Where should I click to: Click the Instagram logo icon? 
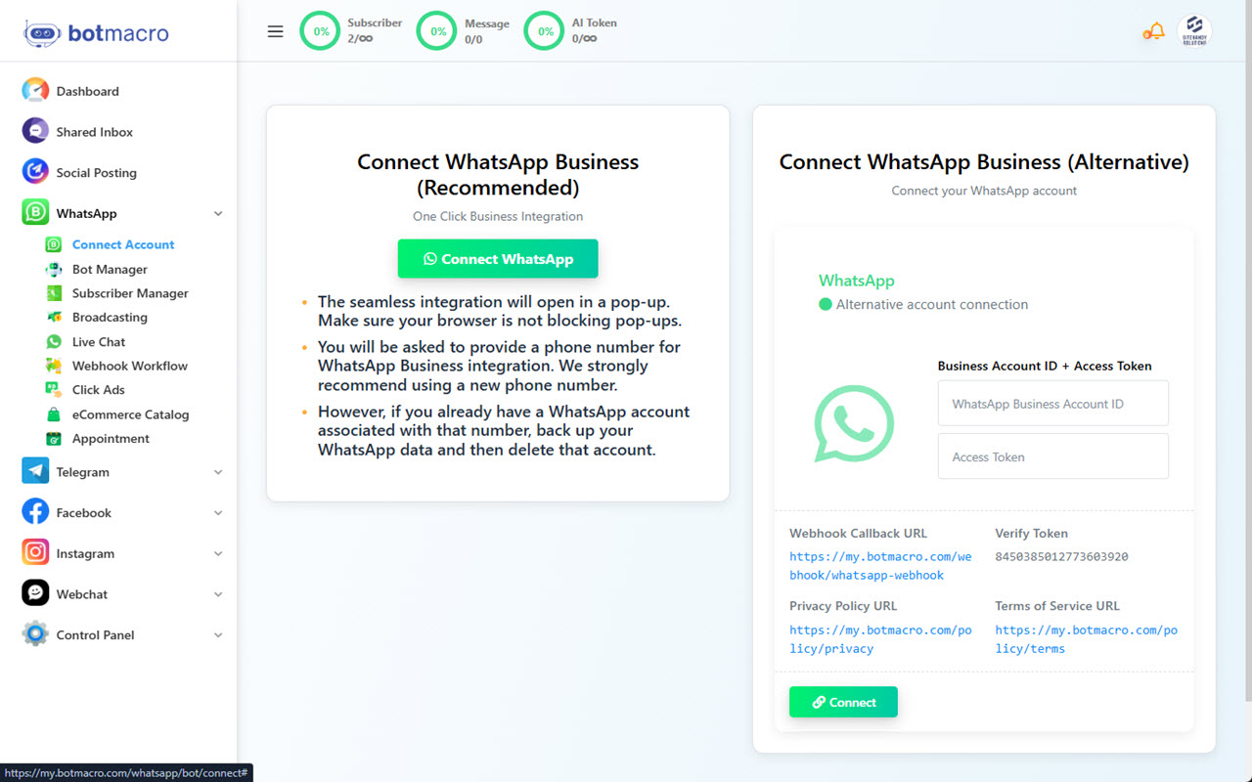click(35, 553)
